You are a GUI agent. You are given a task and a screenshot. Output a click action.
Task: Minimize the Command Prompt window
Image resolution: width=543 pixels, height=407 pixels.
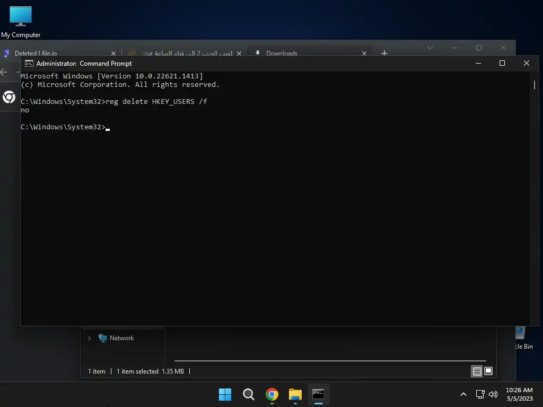coord(478,64)
